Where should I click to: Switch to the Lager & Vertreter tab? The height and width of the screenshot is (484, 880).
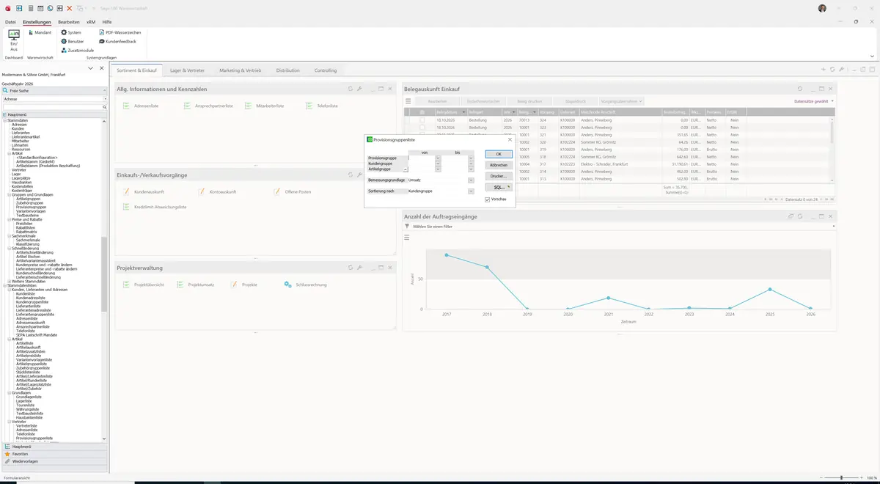pyautogui.click(x=187, y=70)
